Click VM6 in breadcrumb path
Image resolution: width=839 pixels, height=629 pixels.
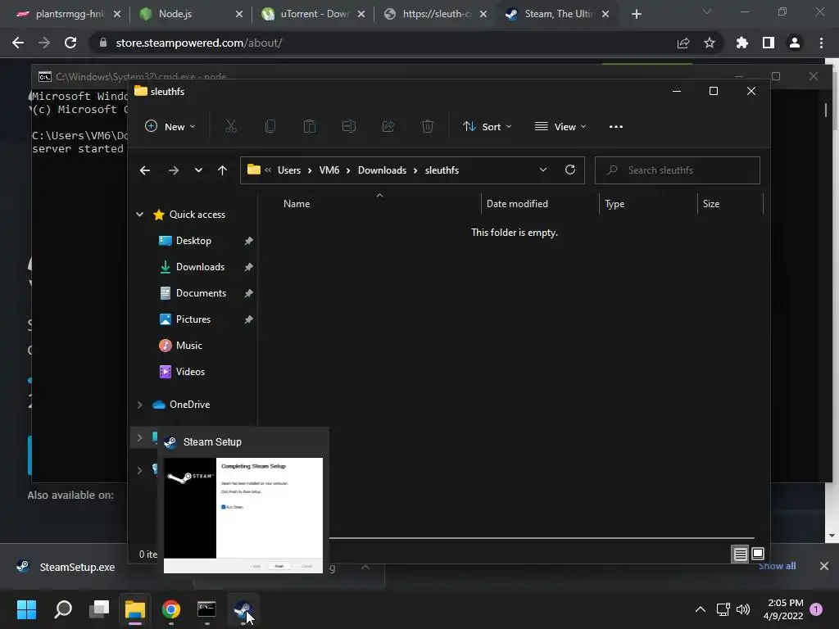pos(329,170)
